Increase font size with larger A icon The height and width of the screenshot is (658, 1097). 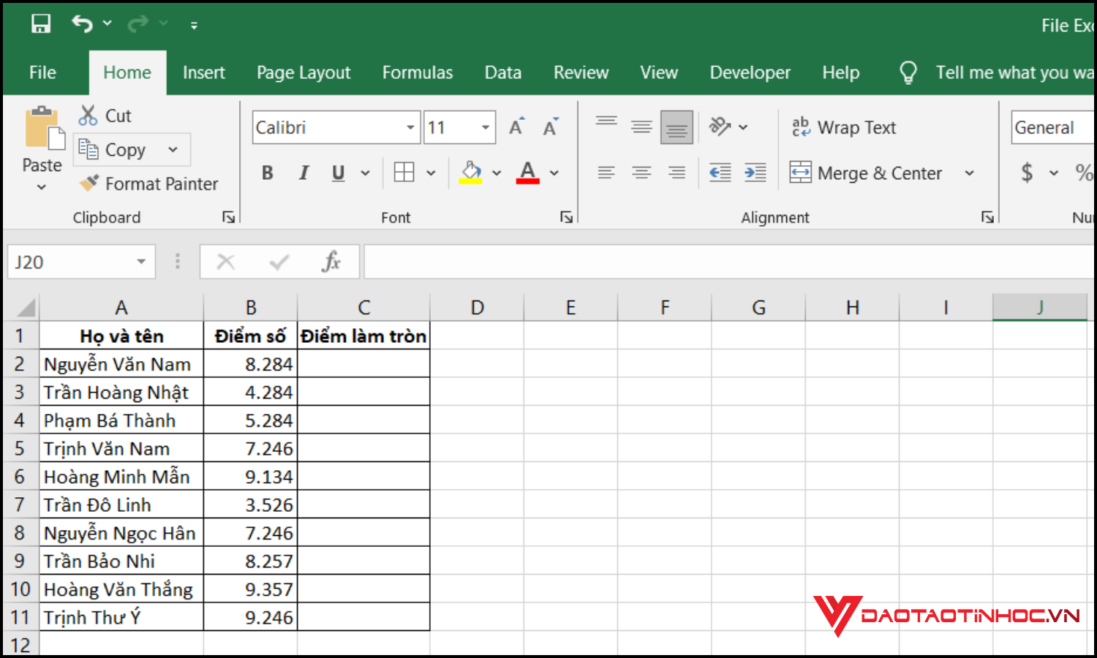tap(516, 127)
